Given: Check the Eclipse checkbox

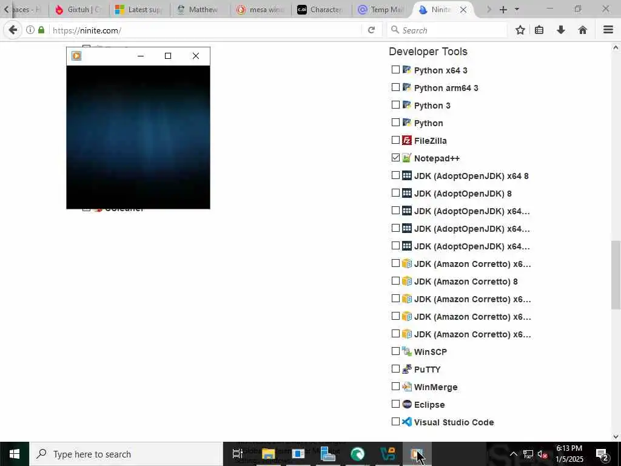Looking at the screenshot, I should [x=395, y=404].
